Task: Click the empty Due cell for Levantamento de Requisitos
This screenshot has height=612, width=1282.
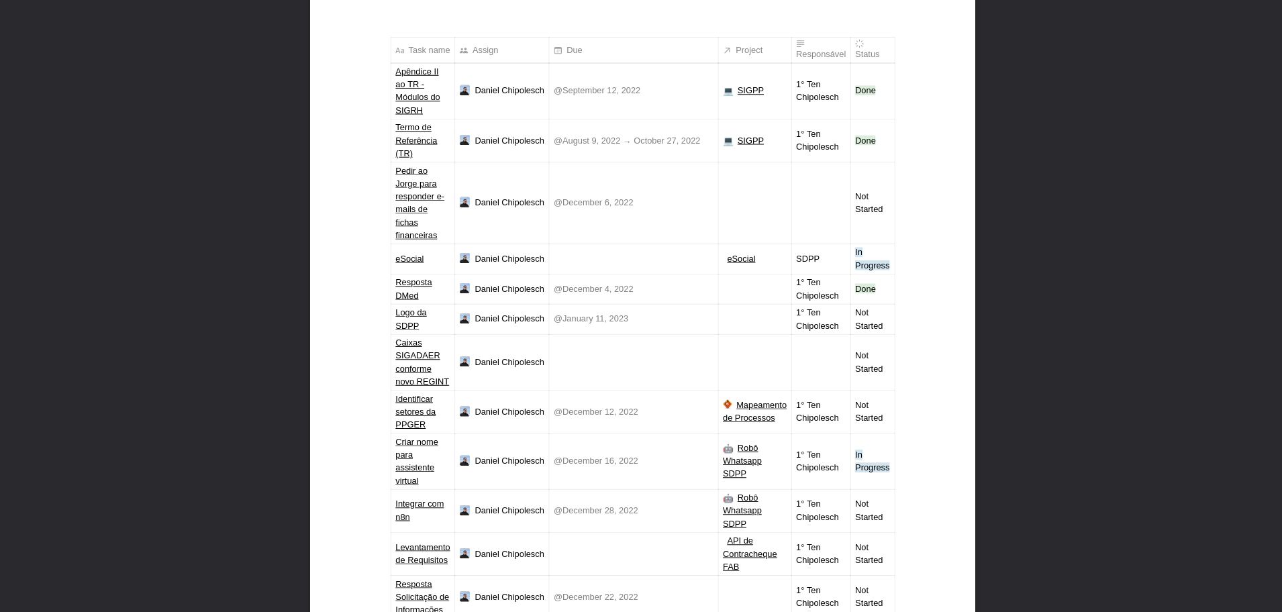Action: [633, 554]
